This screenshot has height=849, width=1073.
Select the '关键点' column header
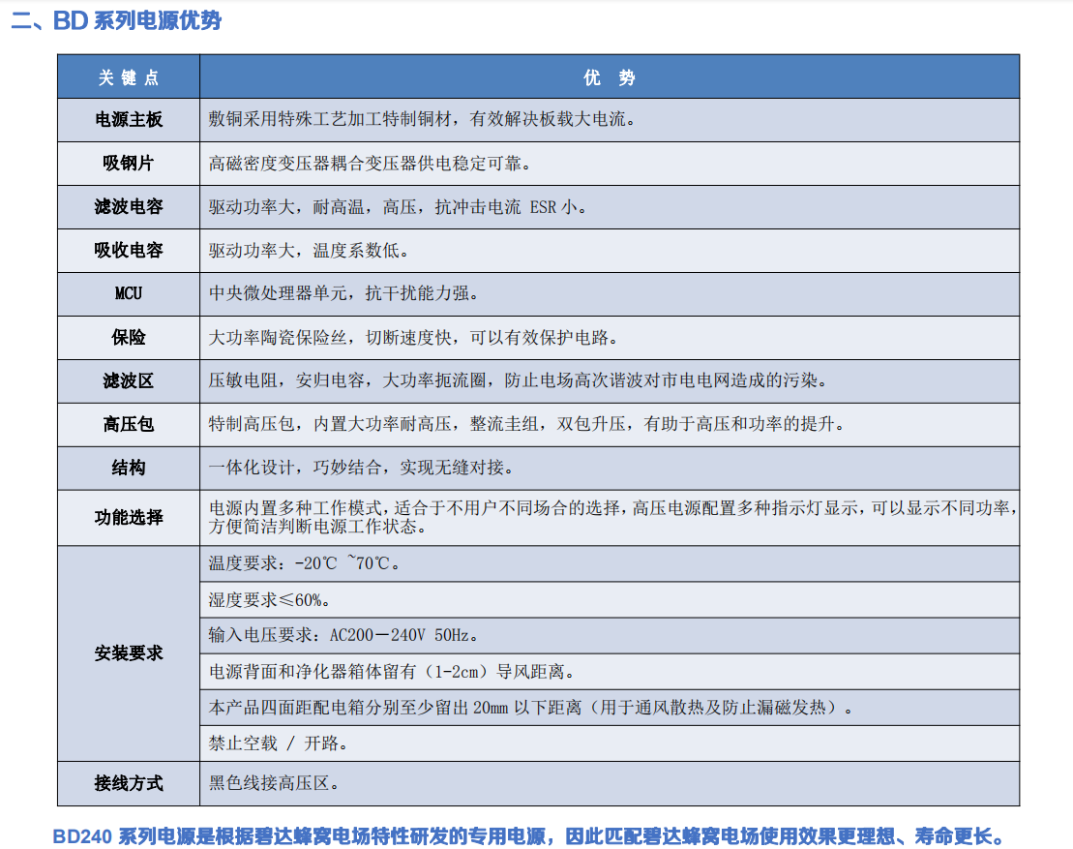[x=129, y=77]
